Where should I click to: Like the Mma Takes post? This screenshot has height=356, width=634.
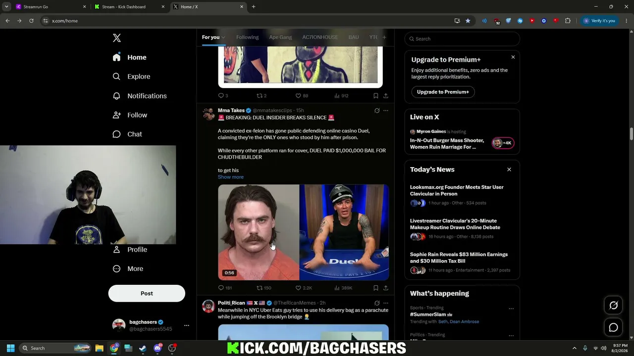click(304, 288)
